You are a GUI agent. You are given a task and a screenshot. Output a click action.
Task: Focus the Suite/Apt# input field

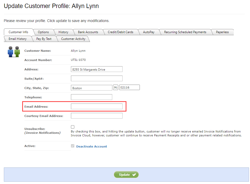click(96, 78)
